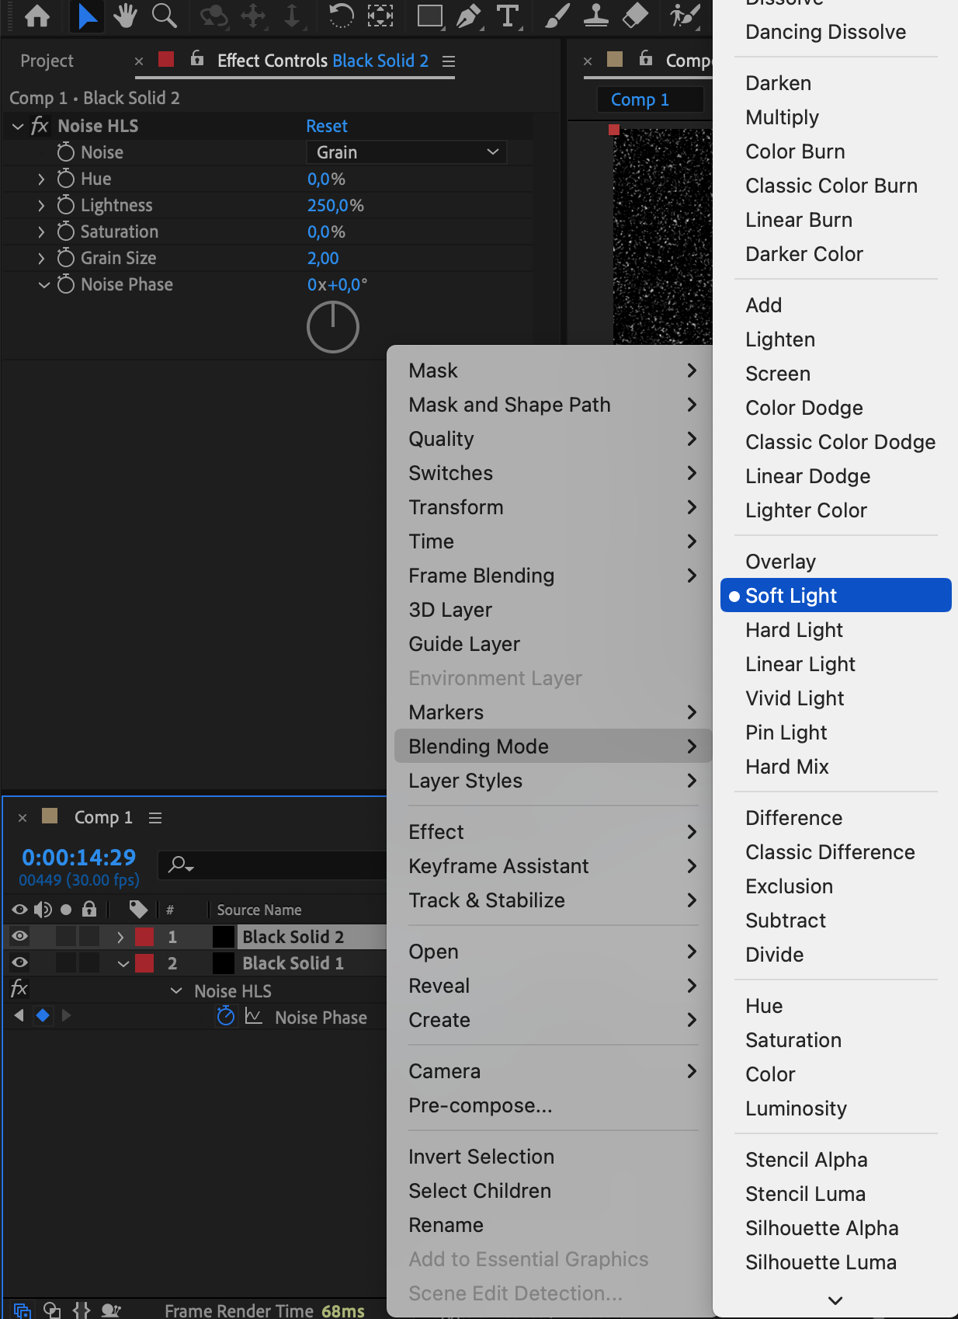Viewport: 958px width, 1319px height.
Task: Select the Eraser tool
Action: 636,16
